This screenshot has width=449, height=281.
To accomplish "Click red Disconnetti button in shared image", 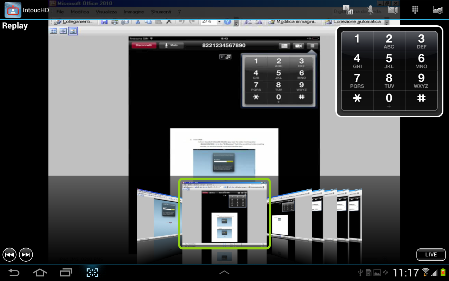I will coord(144,45).
